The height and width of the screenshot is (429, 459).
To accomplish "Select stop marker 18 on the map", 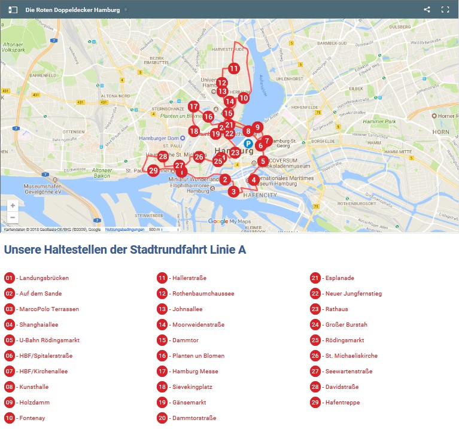I will [194, 131].
